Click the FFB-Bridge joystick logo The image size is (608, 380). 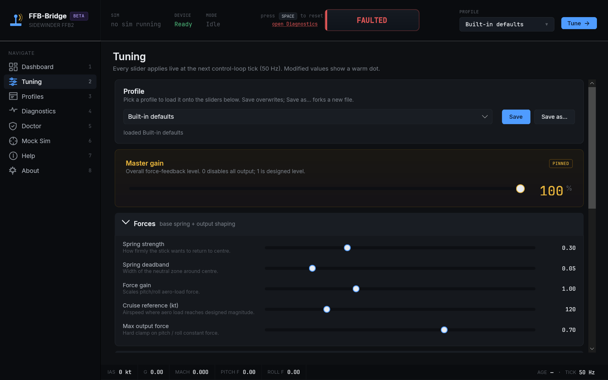point(16,20)
